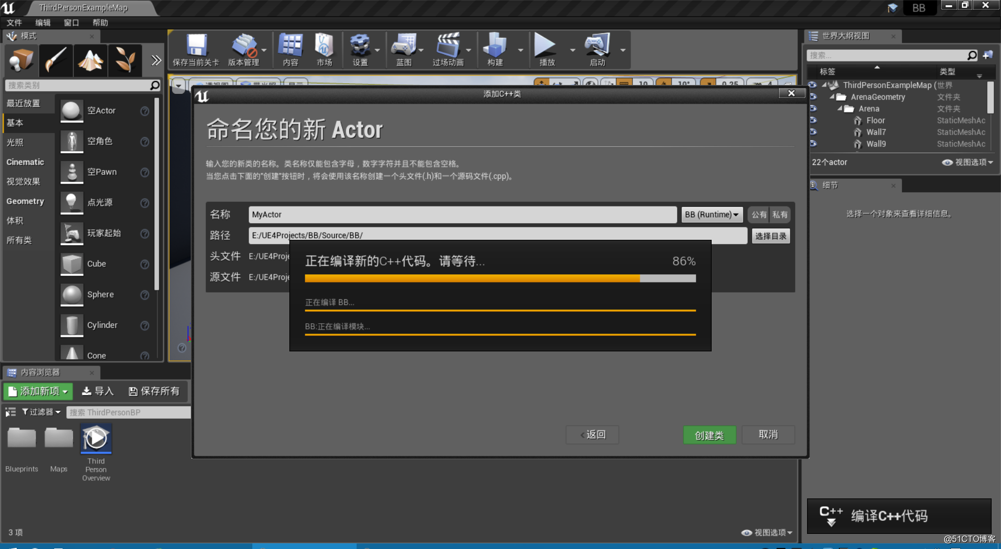
Task: Click Back (返回) button in dialog
Action: [x=593, y=435]
